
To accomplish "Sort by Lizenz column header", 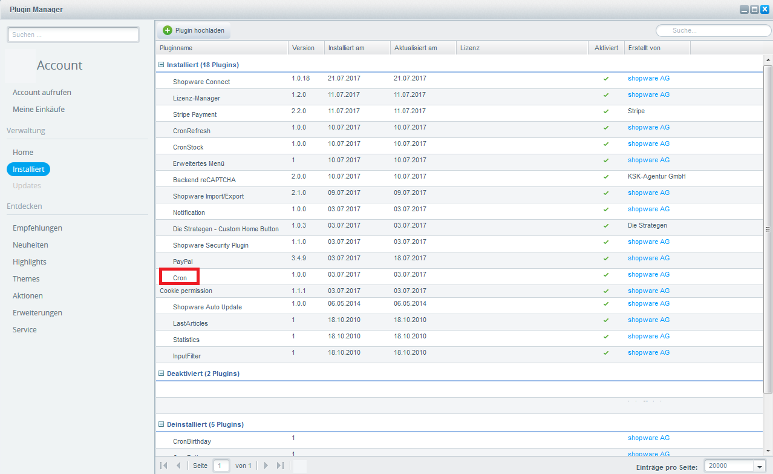I will pyautogui.click(x=522, y=48).
